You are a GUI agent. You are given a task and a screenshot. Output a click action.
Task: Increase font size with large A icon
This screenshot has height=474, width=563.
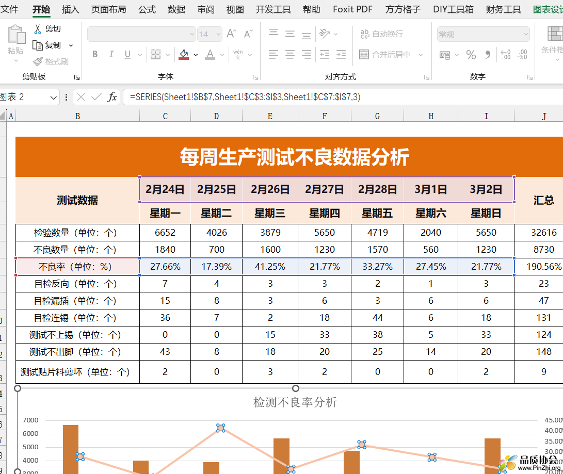tap(231, 34)
